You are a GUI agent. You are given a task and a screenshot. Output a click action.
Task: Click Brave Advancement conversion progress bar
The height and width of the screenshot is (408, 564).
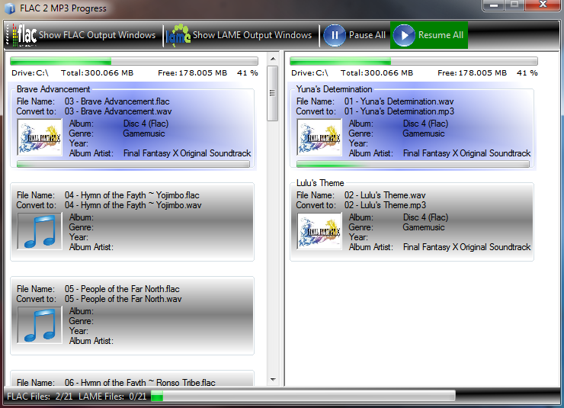(x=133, y=164)
